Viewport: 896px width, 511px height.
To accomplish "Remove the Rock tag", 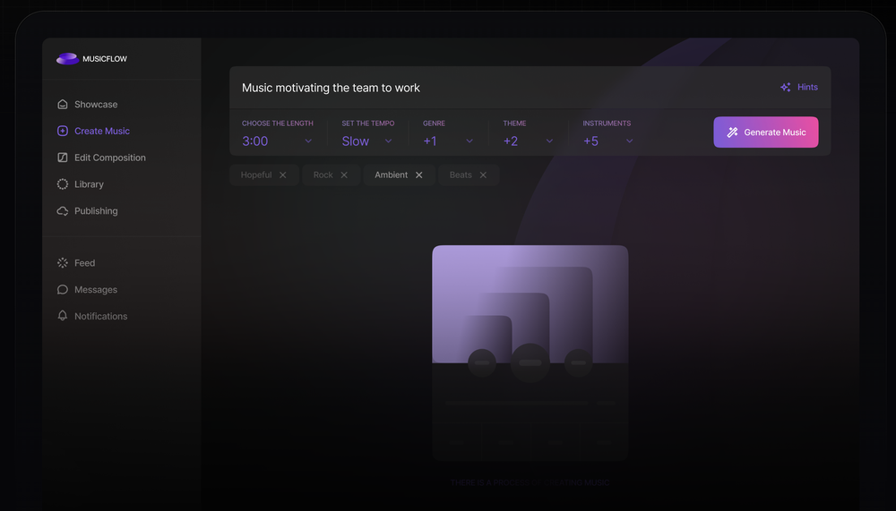I will coord(344,175).
